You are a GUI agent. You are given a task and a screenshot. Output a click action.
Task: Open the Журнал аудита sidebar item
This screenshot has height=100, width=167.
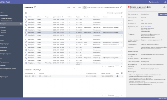[4, 77]
